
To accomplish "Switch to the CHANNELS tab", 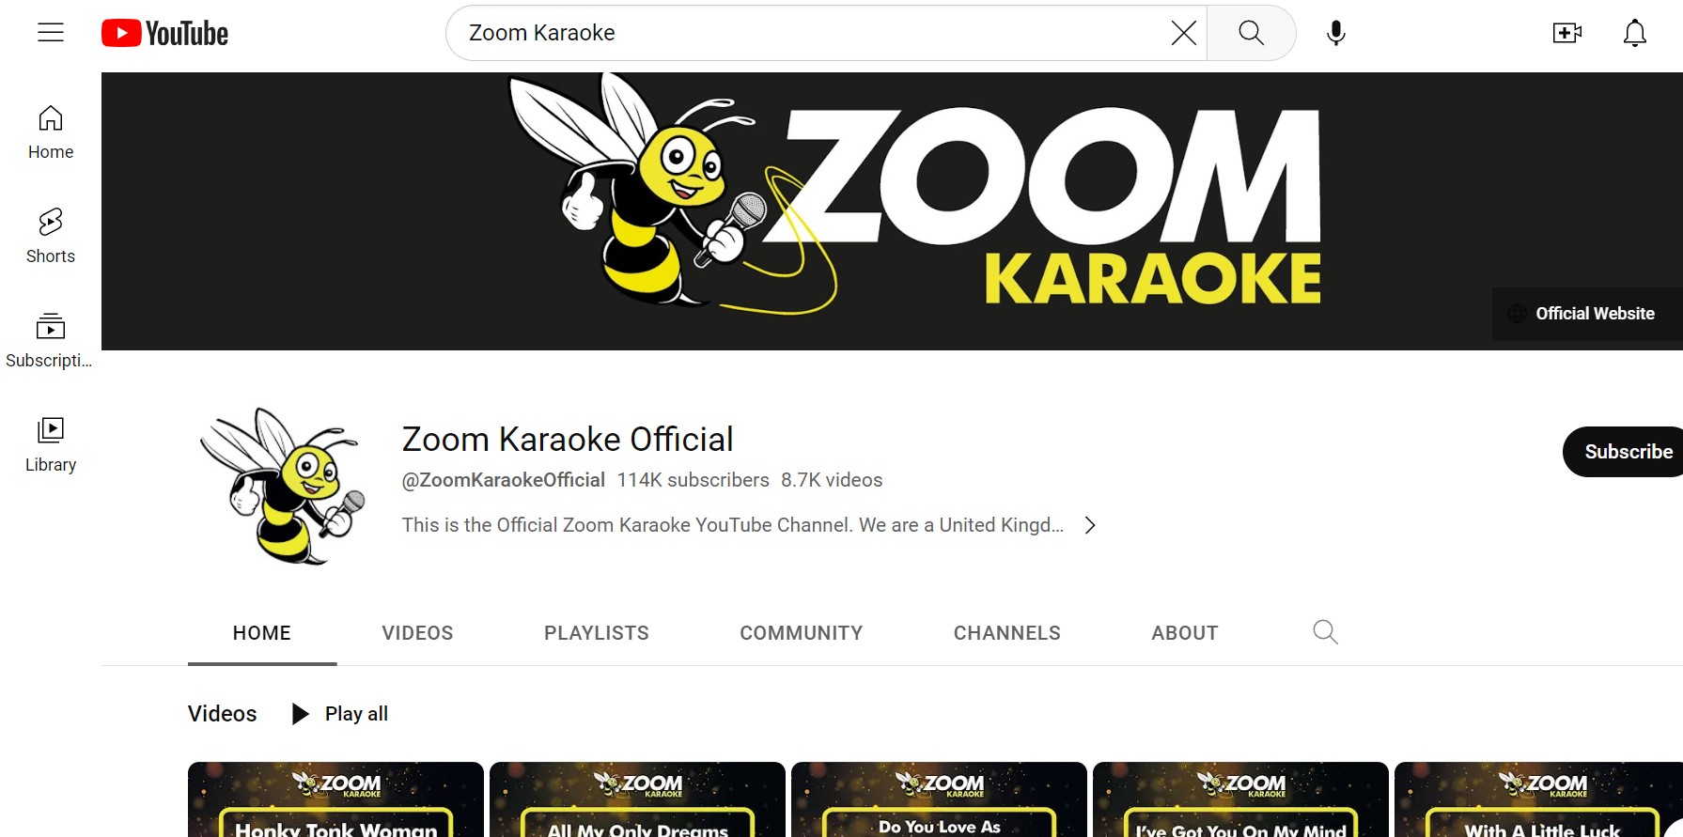I will (1007, 633).
